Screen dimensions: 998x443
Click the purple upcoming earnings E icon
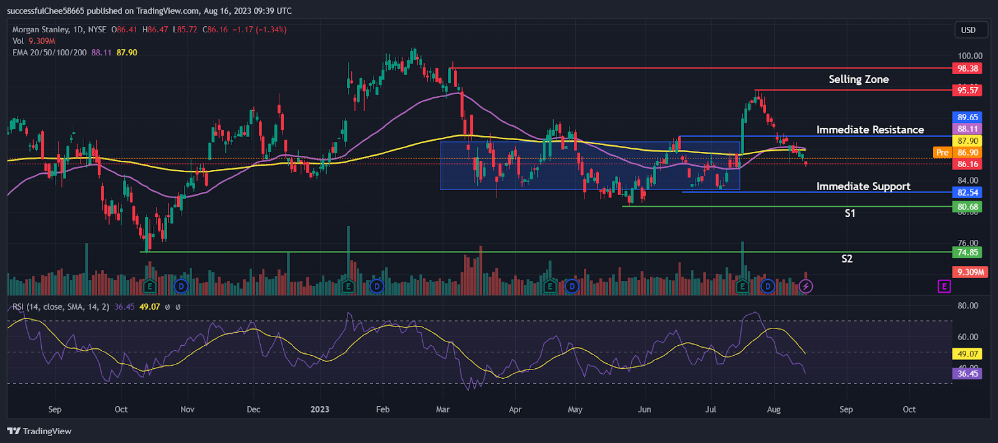coord(944,287)
